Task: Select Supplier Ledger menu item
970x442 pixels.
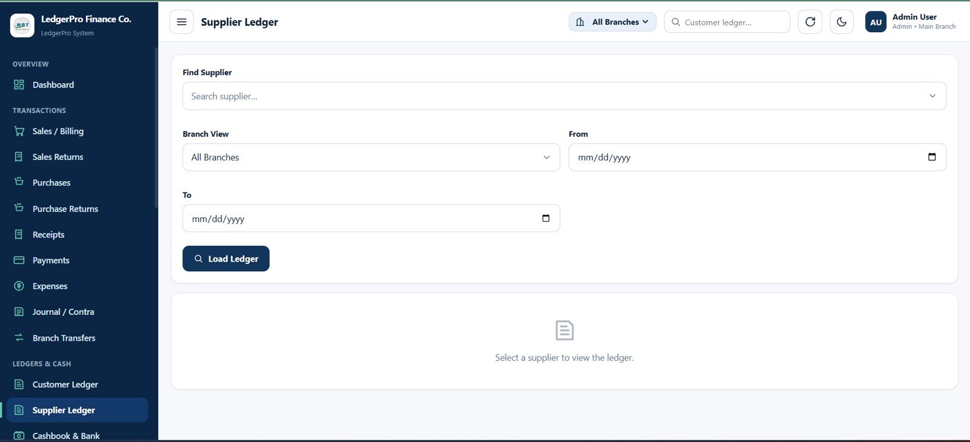Action: click(77, 410)
